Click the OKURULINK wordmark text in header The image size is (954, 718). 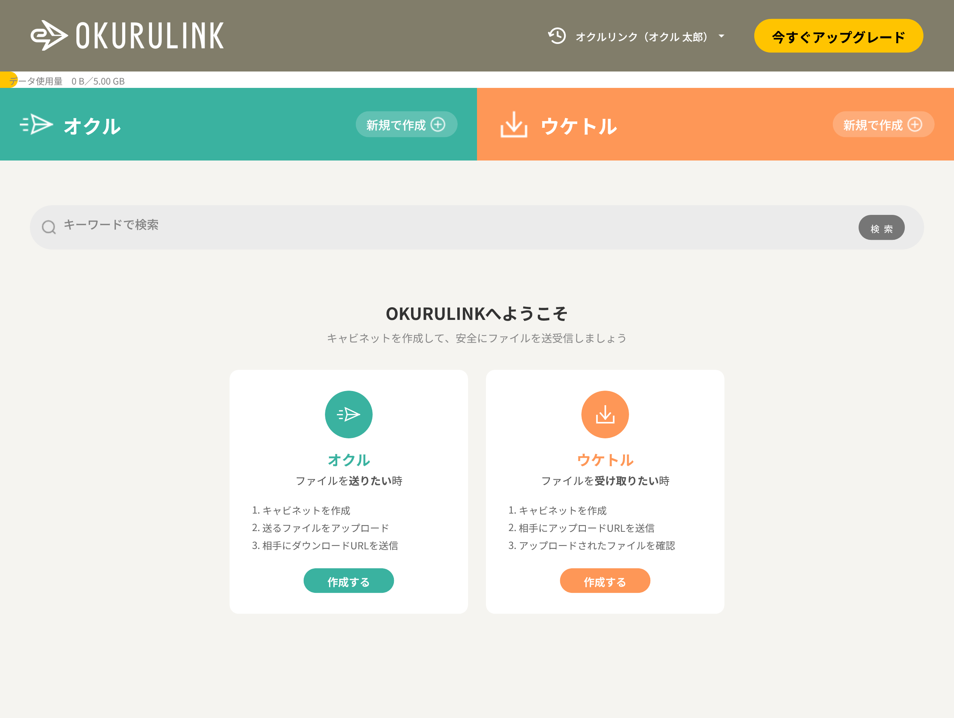point(150,36)
